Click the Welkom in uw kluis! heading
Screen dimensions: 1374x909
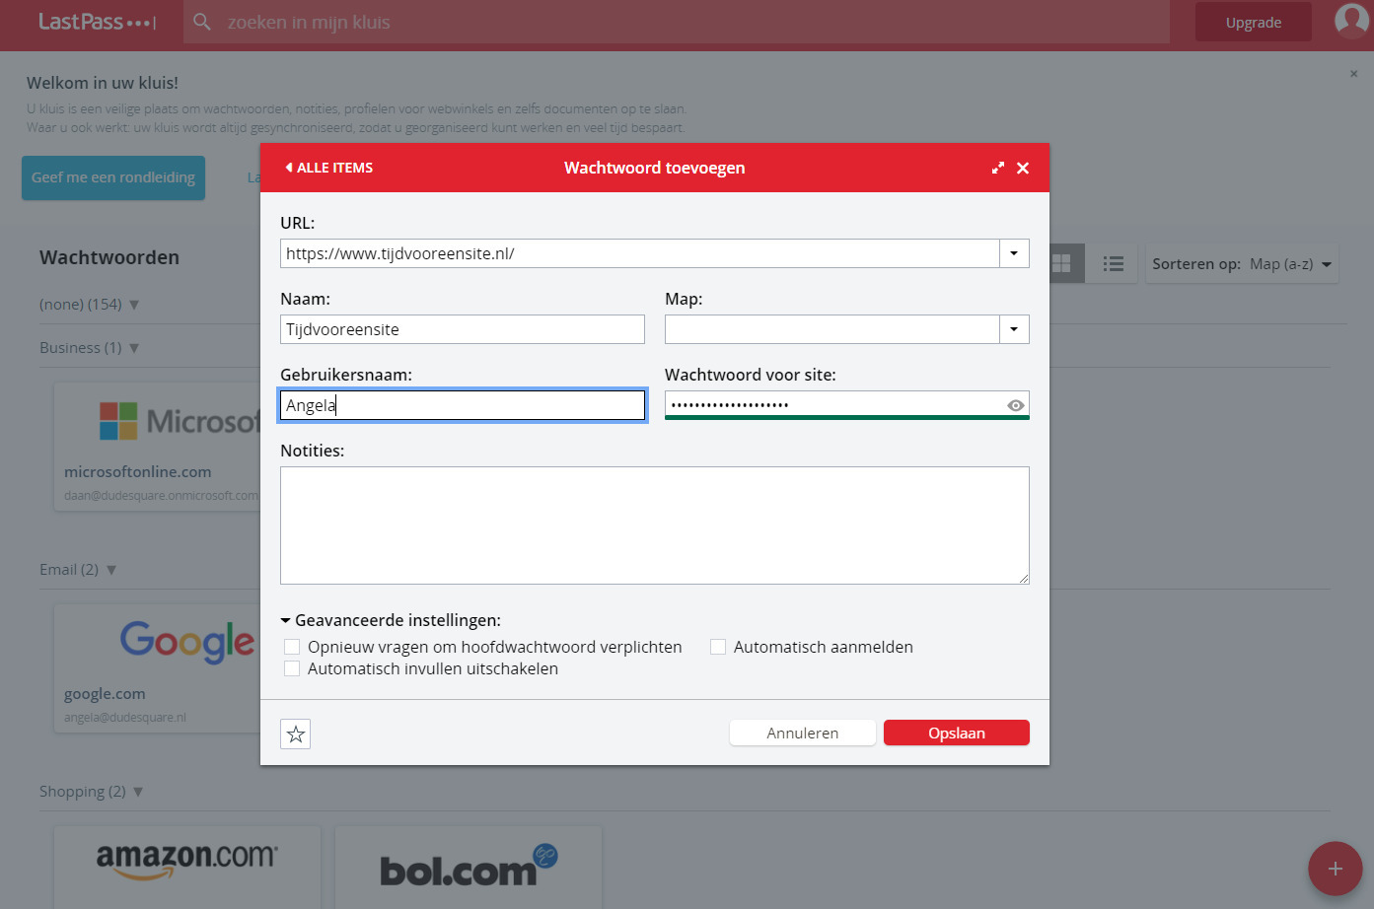pyautogui.click(x=103, y=83)
